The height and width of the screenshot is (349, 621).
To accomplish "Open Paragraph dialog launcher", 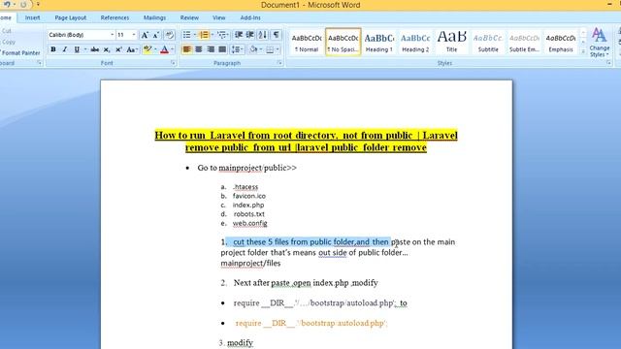I will pyautogui.click(x=279, y=63).
